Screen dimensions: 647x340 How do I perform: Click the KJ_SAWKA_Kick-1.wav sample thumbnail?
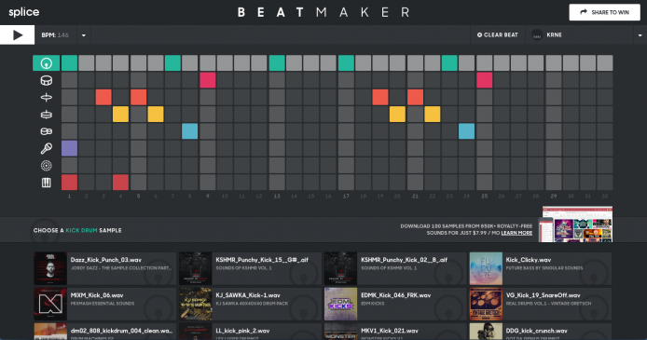196,305
